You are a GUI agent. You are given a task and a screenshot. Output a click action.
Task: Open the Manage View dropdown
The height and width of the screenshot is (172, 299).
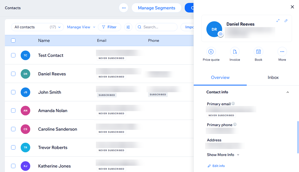pos(81,27)
